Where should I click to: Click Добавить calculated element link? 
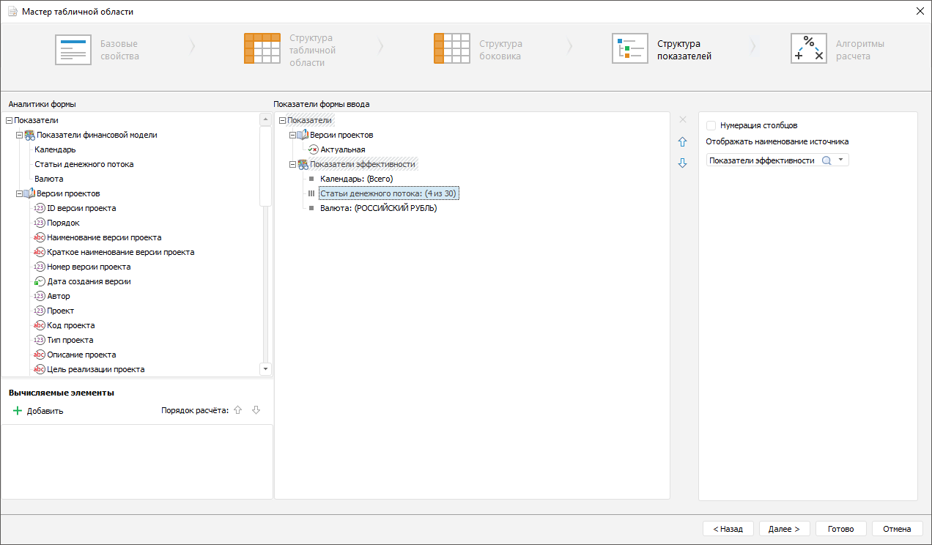click(45, 411)
